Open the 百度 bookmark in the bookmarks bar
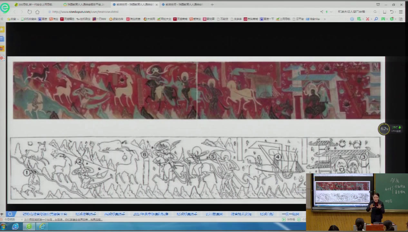 click(43, 19)
